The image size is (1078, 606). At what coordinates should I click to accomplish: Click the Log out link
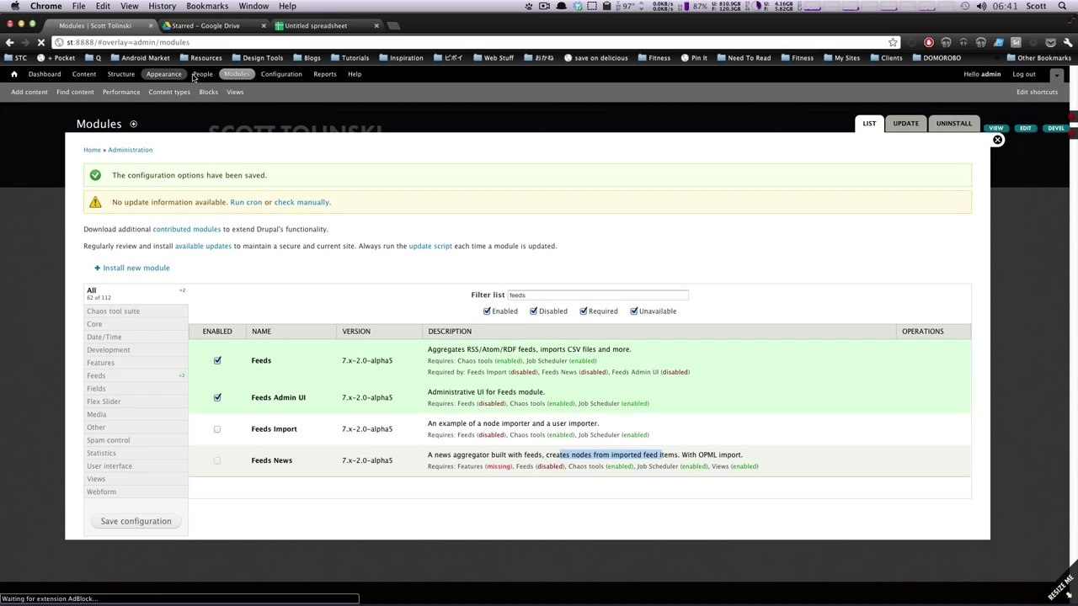(x=1024, y=74)
